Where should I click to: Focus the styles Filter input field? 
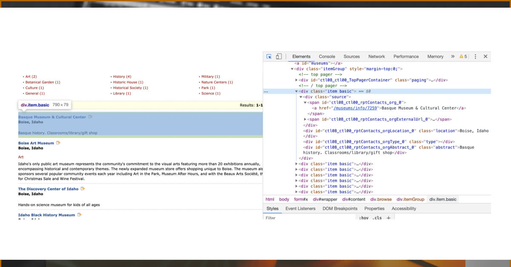click(309, 218)
